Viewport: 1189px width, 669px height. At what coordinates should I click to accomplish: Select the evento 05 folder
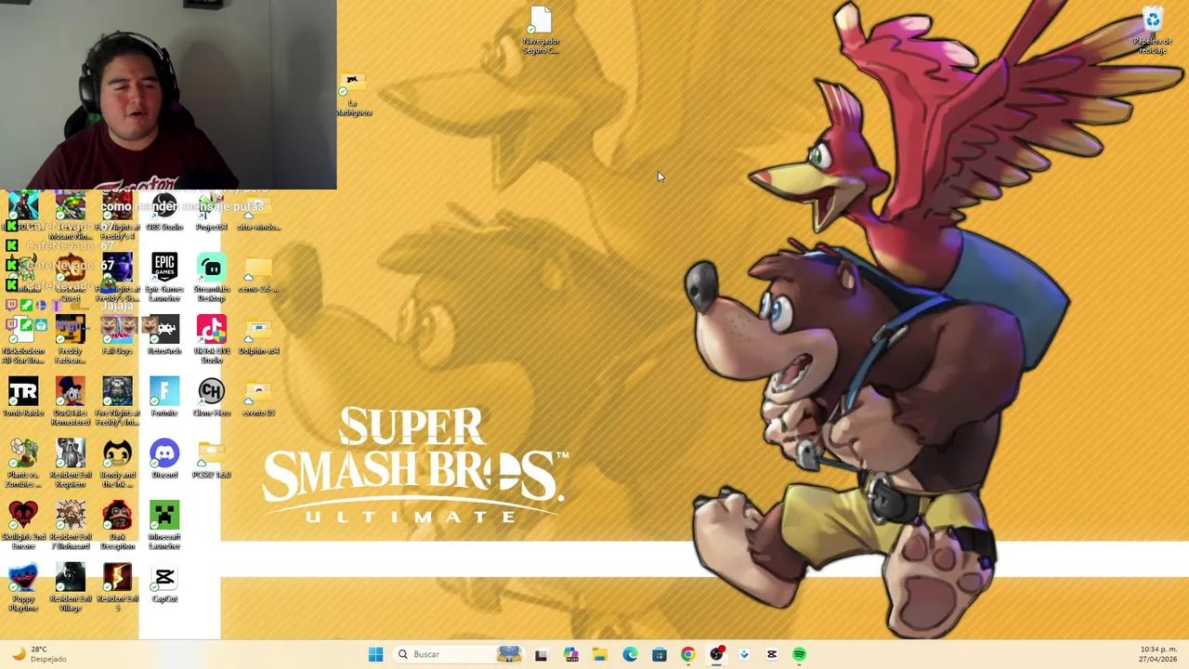(x=258, y=398)
